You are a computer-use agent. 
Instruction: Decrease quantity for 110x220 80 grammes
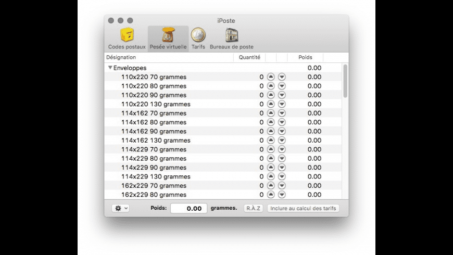pos(282,86)
